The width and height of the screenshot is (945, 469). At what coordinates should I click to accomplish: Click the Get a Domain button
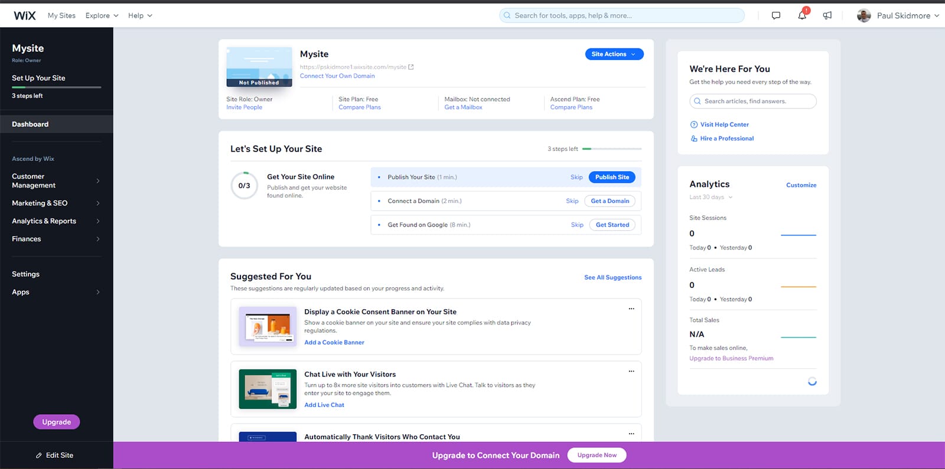(610, 201)
